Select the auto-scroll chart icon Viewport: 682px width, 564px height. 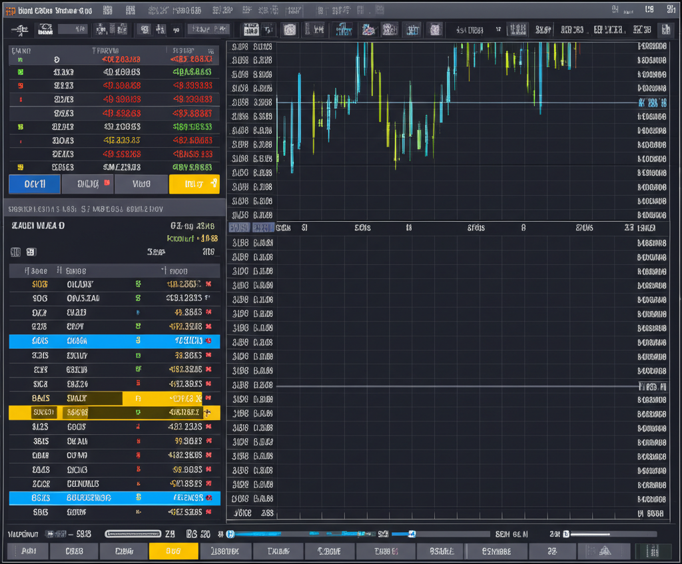tap(436, 29)
